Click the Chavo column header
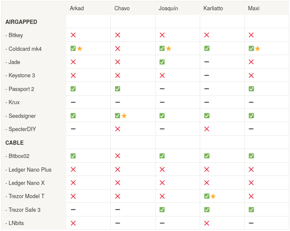The height and width of the screenshot is (231, 290). [122, 8]
